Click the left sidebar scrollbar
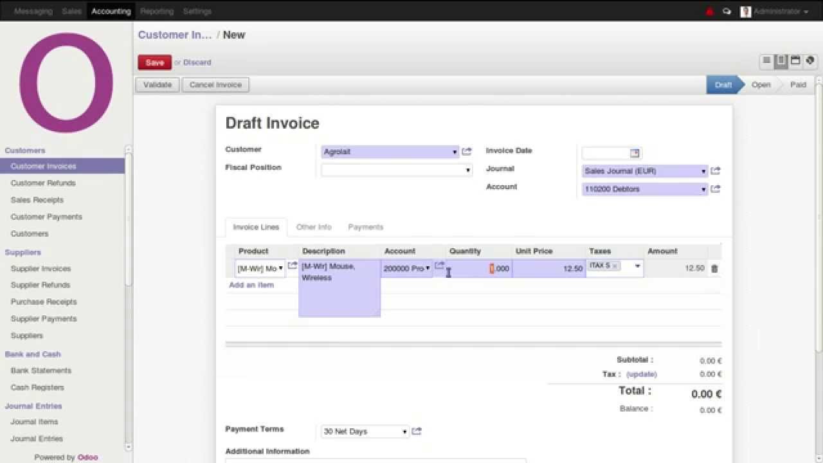The image size is (823, 463). 129,219
